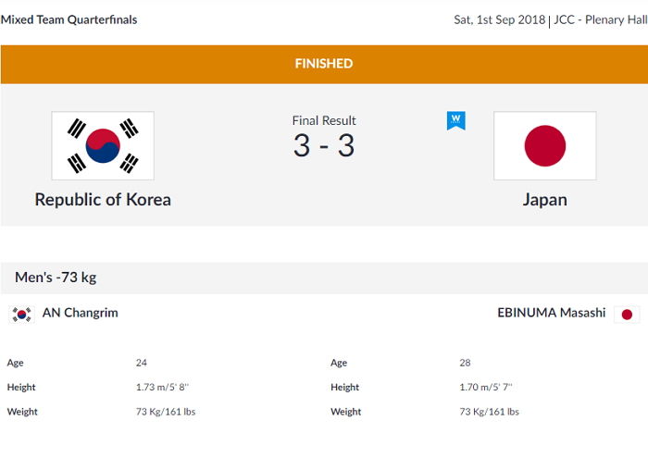Click the orange FINISHED status banner
Image resolution: width=648 pixels, height=470 pixels.
[324, 65]
